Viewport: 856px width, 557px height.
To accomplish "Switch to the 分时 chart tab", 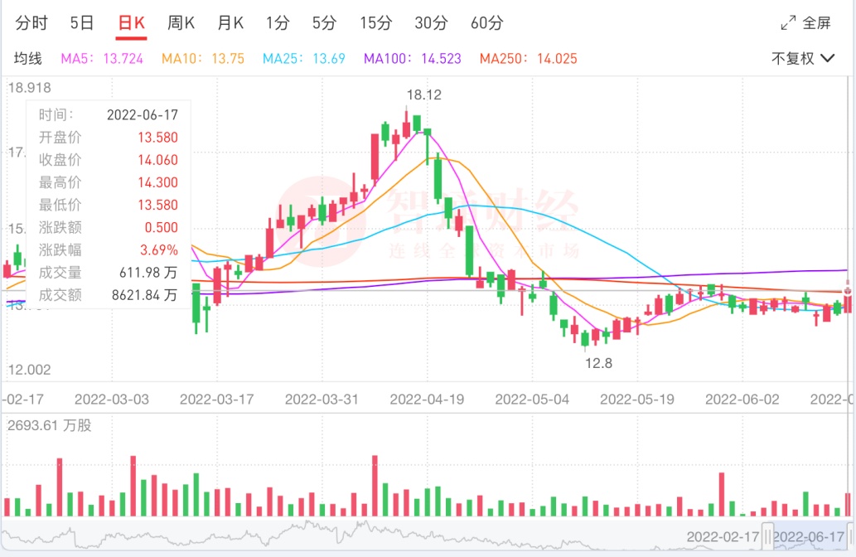I will [x=31, y=23].
